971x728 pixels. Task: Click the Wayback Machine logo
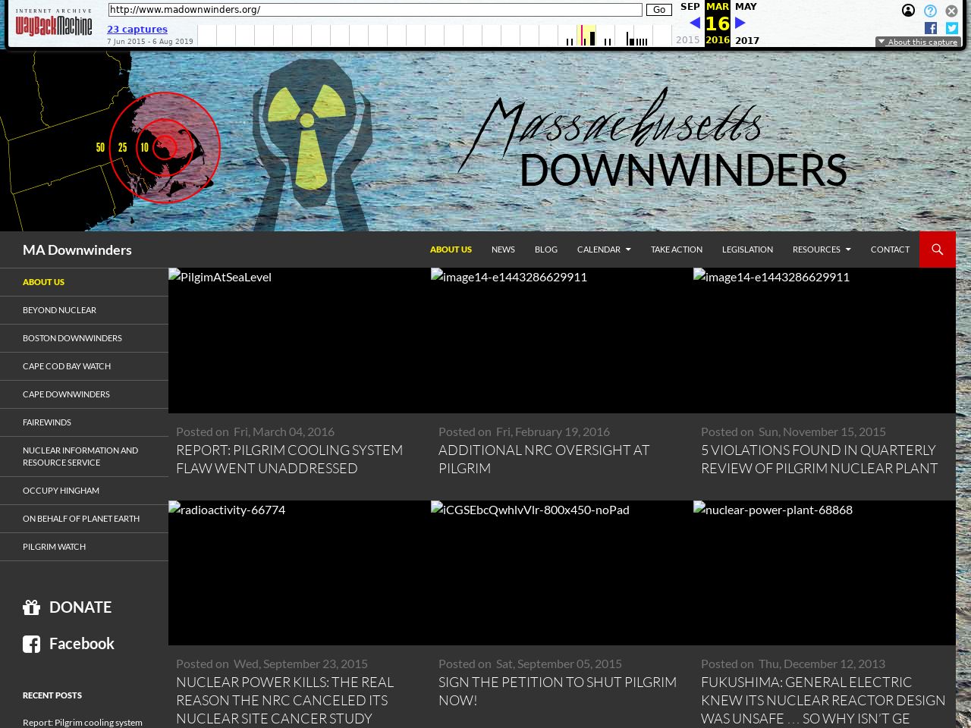(54, 24)
